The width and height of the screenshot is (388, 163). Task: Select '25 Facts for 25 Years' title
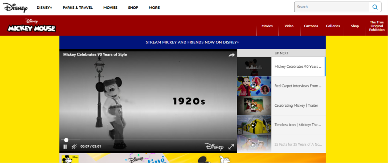tap(298, 144)
